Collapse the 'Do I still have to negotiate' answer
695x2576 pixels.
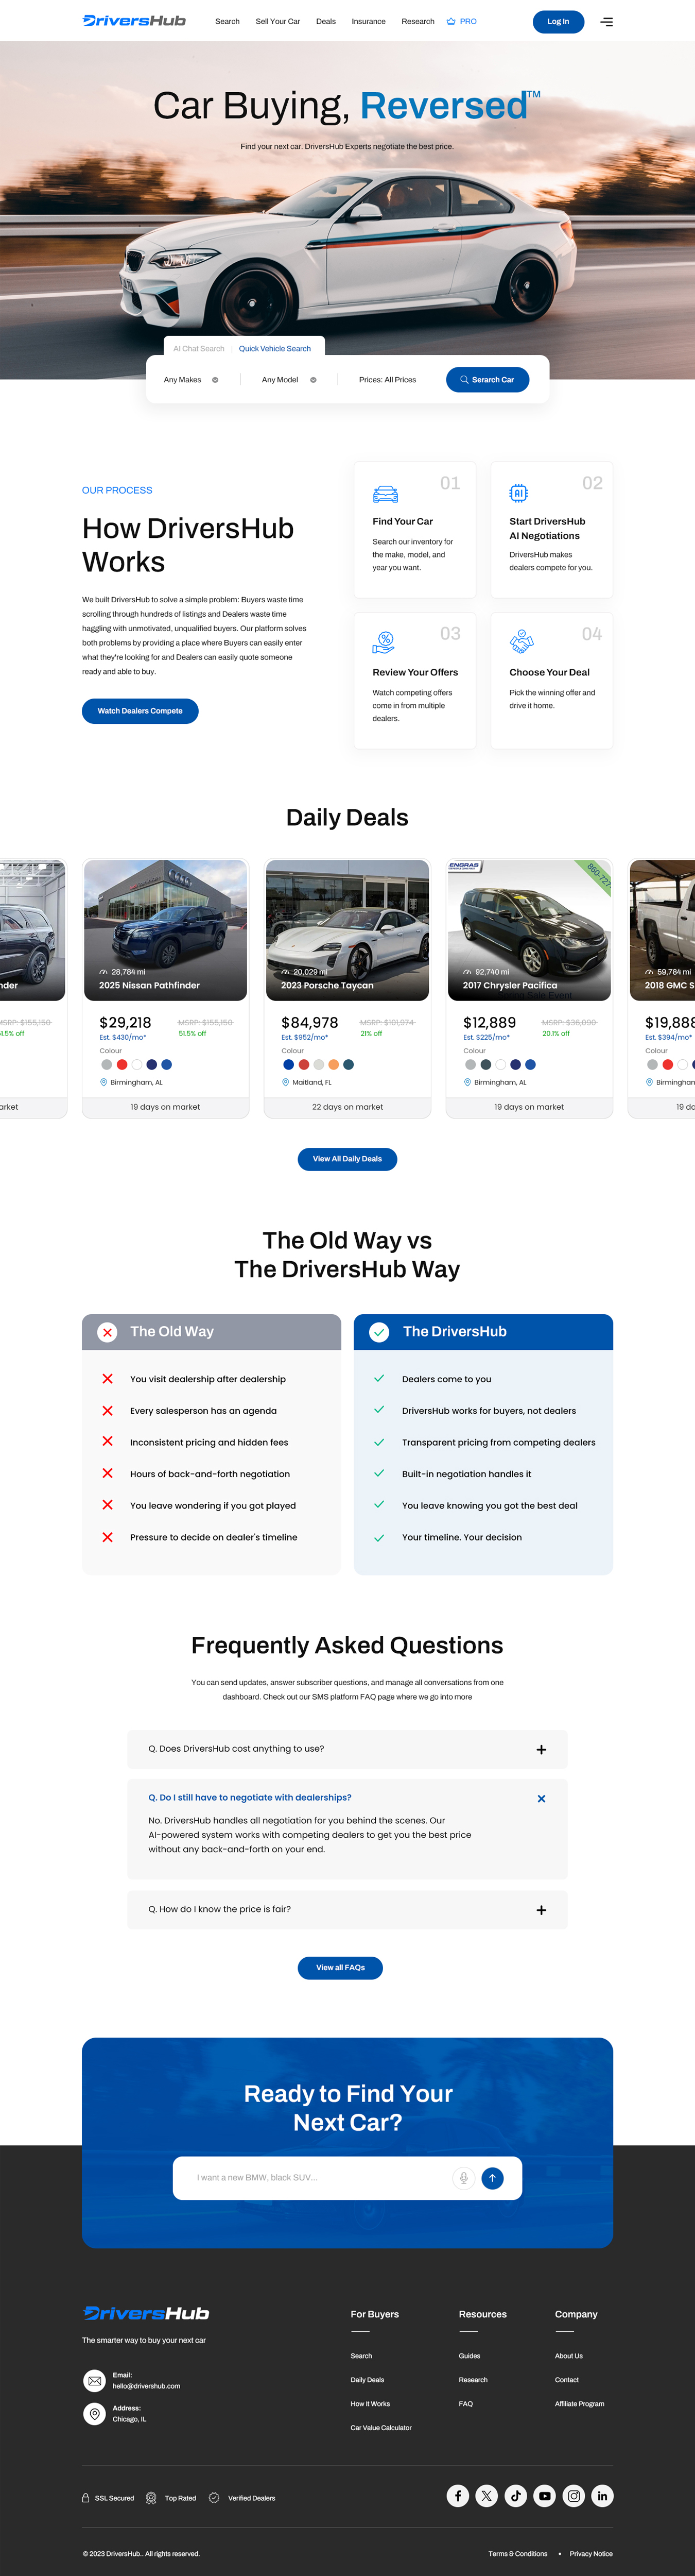coord(541,1798)
